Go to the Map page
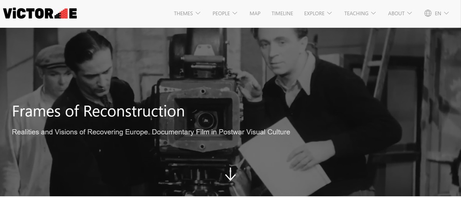The width and height of the screenshot is (461, 198). click(x=255, y=13)
